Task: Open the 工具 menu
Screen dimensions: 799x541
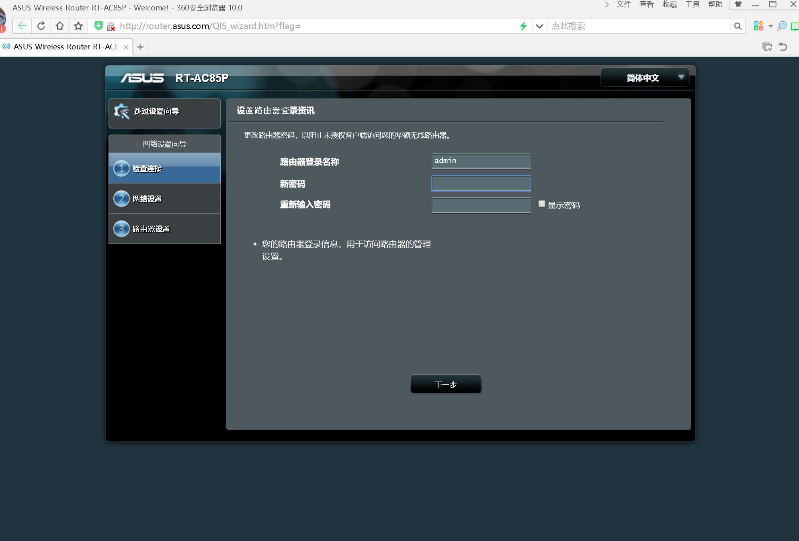Action: 692,4
